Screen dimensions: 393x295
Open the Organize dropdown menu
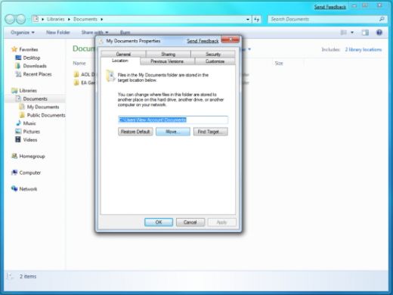[23, 33]
